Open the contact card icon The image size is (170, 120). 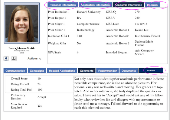[14, 59]
